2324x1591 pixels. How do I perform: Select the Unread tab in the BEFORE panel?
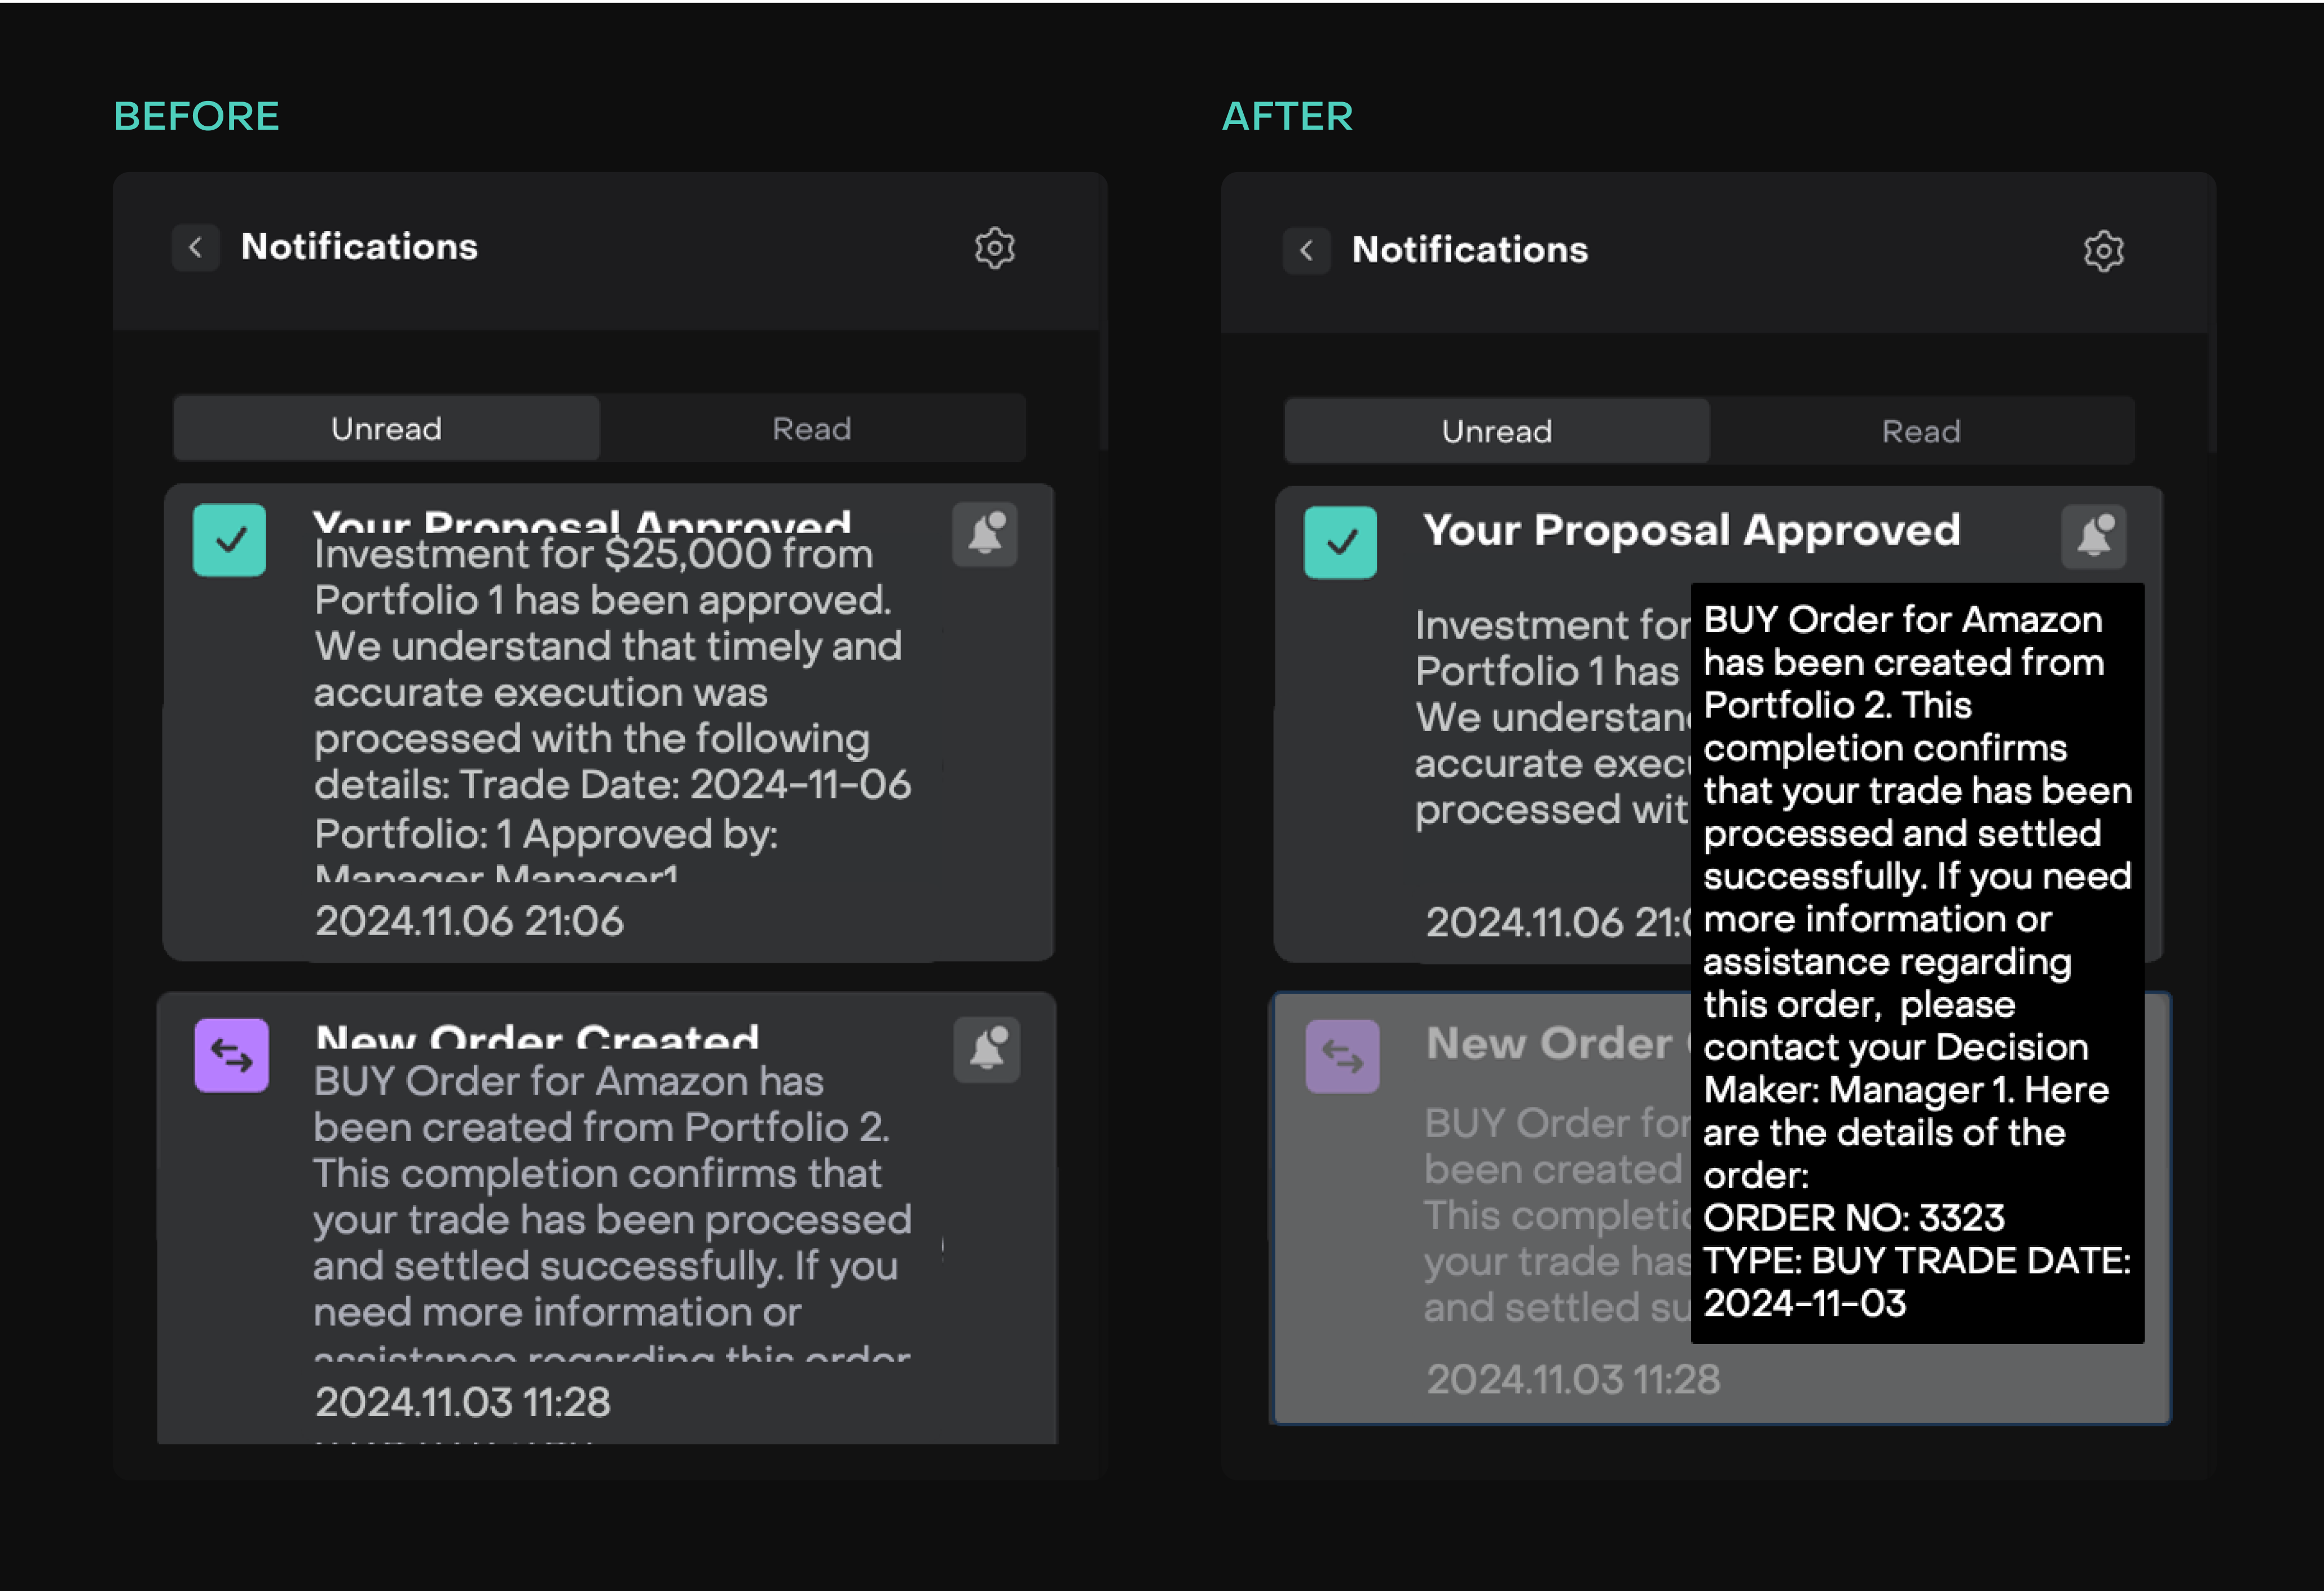point(386,429)
